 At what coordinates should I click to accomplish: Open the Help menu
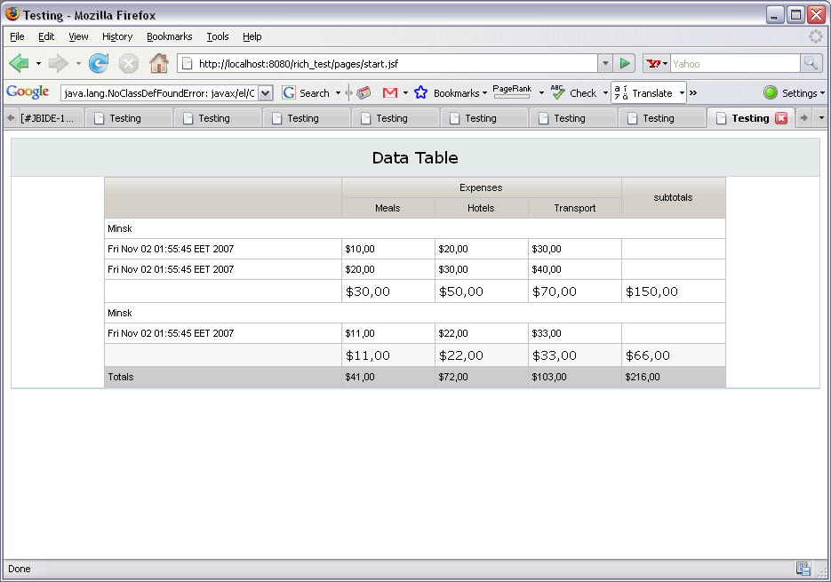252,36
